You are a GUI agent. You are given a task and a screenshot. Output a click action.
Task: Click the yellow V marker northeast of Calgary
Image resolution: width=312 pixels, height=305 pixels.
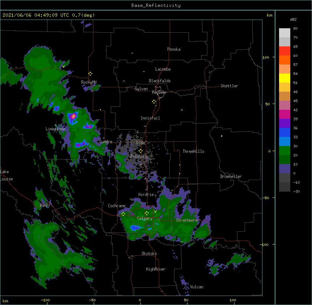[155, 212]
